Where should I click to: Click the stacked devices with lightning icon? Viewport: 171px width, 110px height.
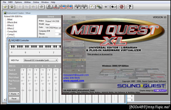[99, 7]
